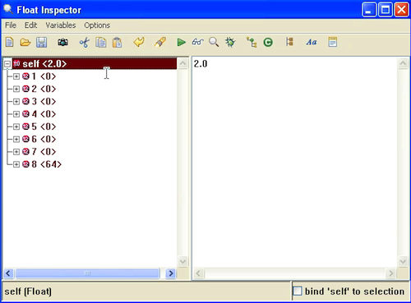Click the self (Float) status bar text
Viewport: 411px width, 303px height.
tap(28, 292)
